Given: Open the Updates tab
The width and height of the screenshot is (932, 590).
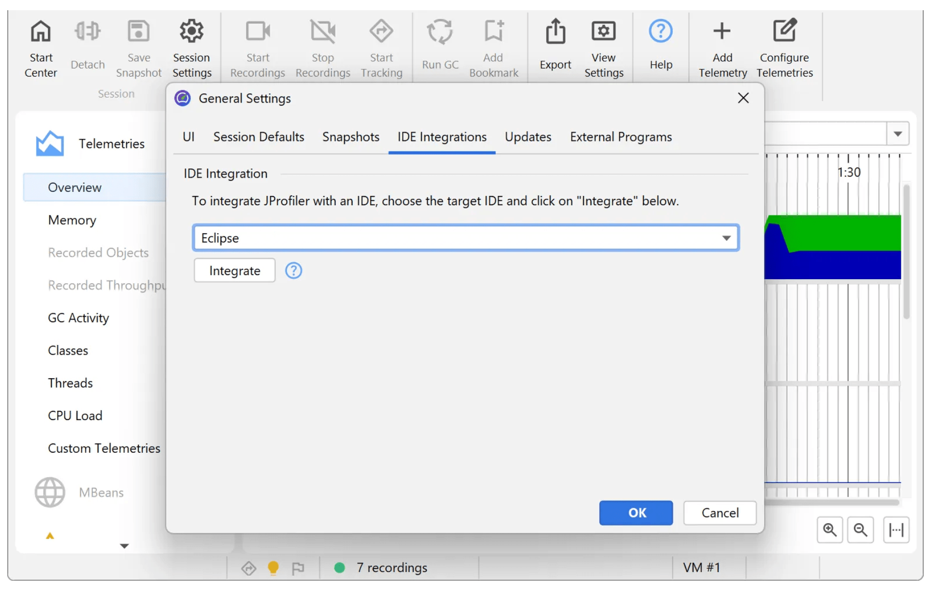Looking at the screenshot, I should point(528,137).
